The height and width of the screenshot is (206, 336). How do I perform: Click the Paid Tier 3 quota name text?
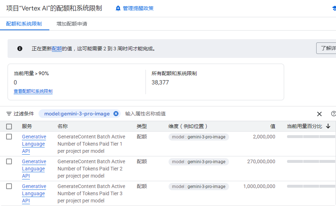click(91, 193)
